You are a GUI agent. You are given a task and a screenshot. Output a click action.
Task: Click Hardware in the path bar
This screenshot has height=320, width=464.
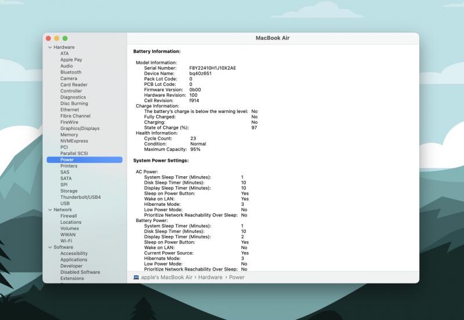(210, 278)
